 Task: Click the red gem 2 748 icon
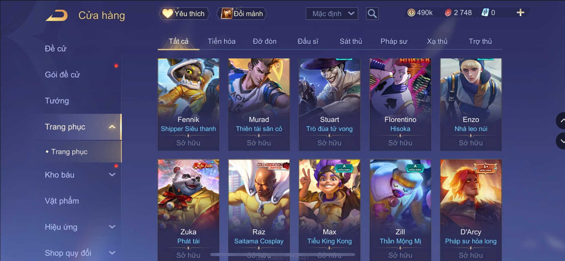448,13
